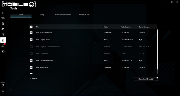
Task: Click Outdated status of Intel Bluetooth Driver
Action: pyautogui.click(x=107, y=33)
